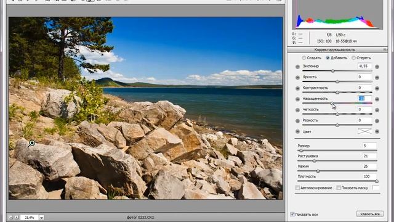Click the plus icon beside Яркость
Screen dimensions: 394x222
[377, 78]
